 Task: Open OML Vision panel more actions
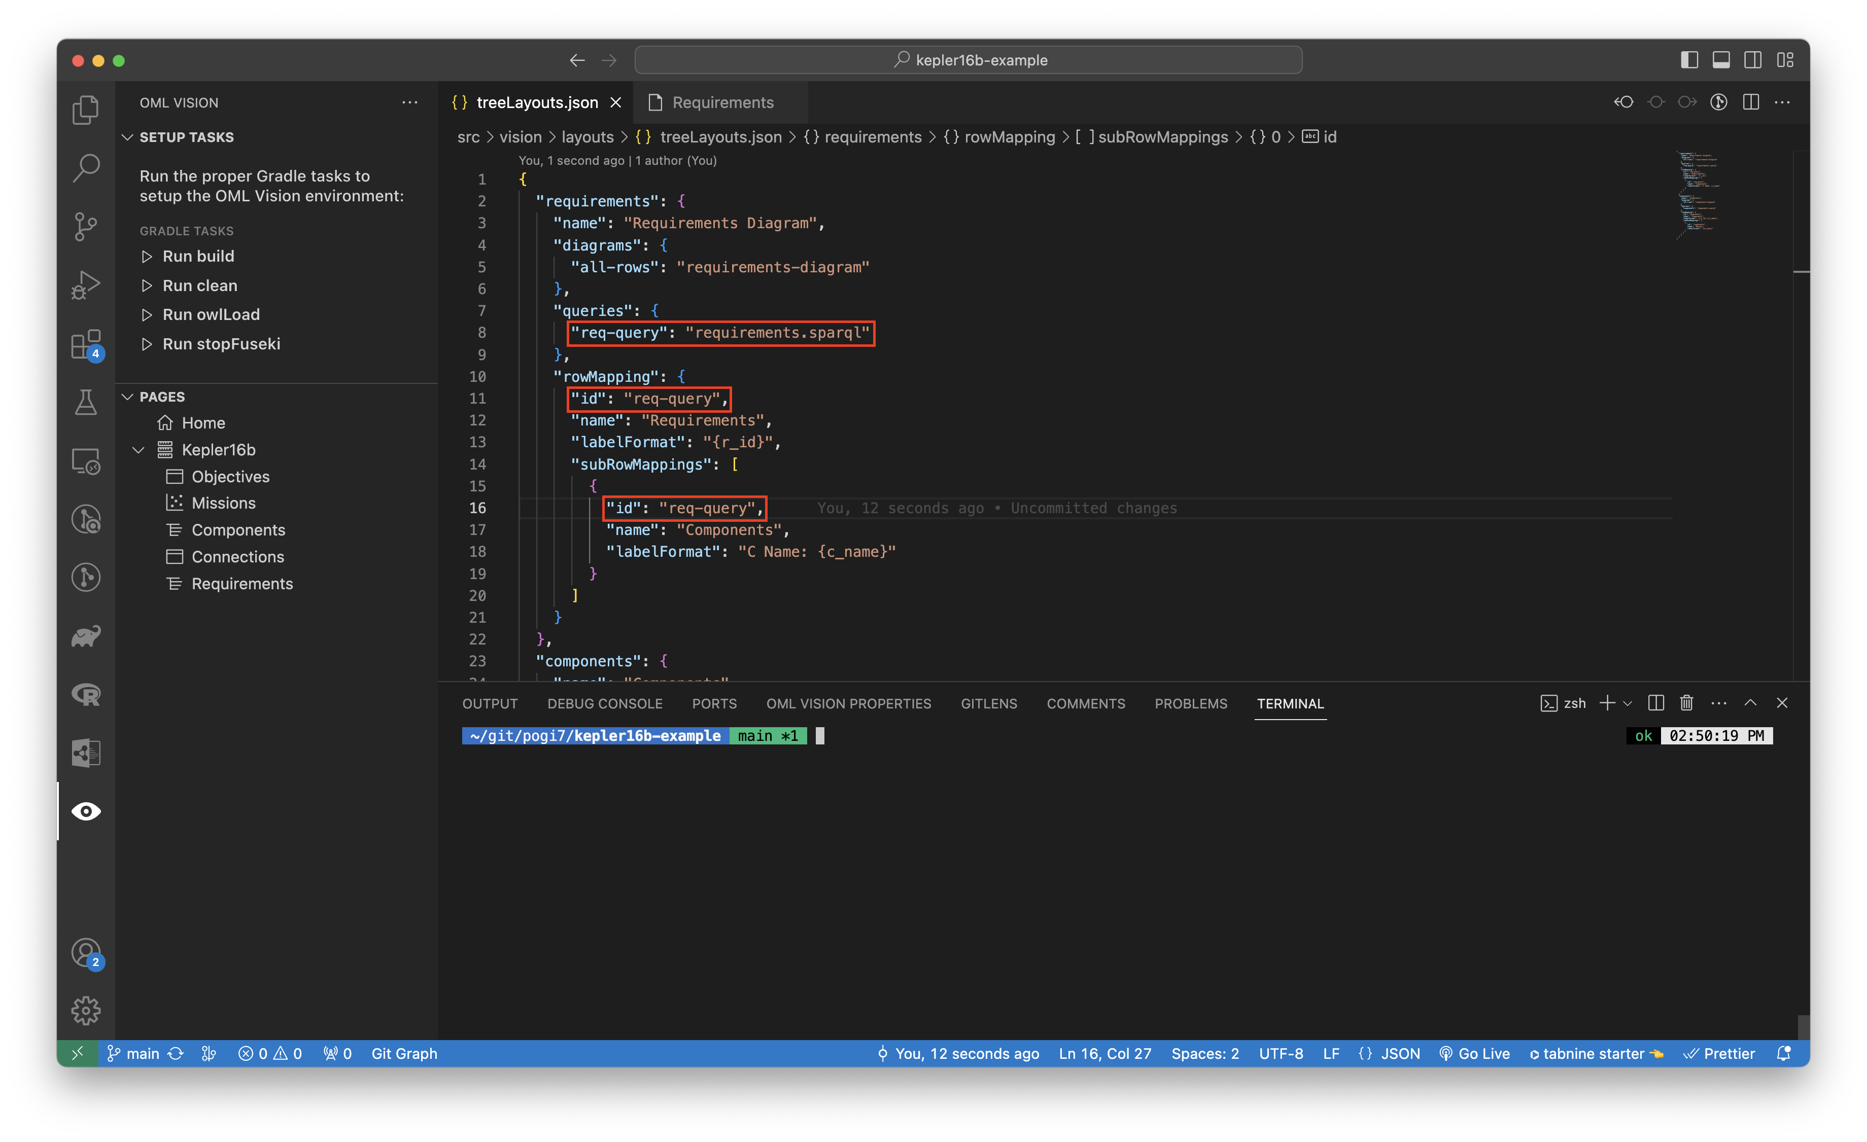pos(410,102)
